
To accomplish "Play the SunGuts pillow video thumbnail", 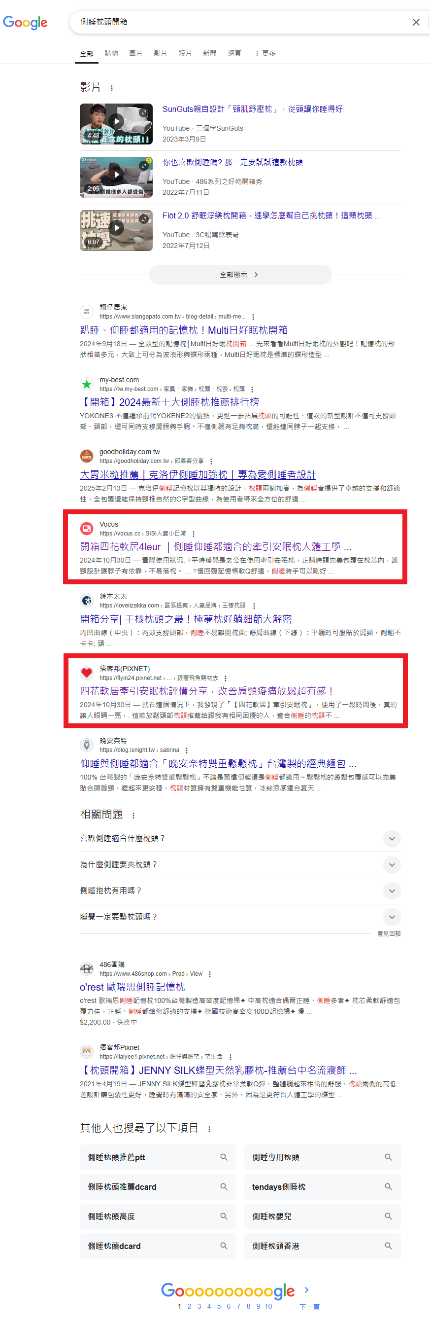I will (x=116, y=124).
